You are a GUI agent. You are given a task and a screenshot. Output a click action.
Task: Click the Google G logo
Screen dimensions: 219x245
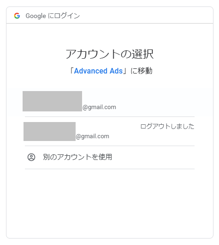click(x=17, y=16)
